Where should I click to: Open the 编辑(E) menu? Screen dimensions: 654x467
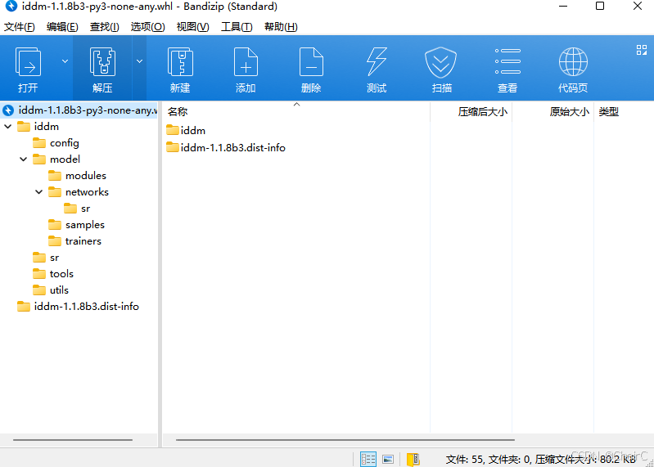[x=62, y=27]
